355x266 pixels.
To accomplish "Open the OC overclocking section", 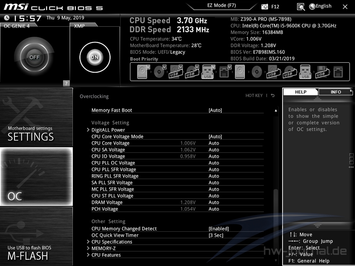I will (x=36, y=176).
